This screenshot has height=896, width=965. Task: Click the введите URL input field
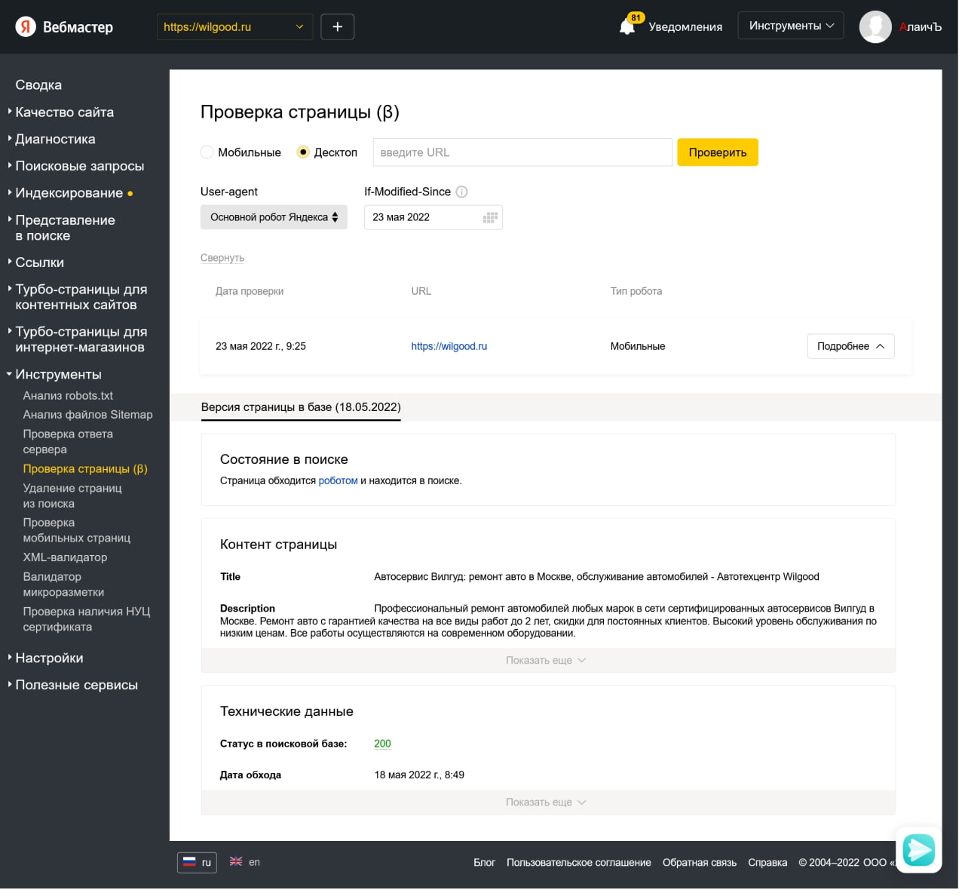[522, 152]
